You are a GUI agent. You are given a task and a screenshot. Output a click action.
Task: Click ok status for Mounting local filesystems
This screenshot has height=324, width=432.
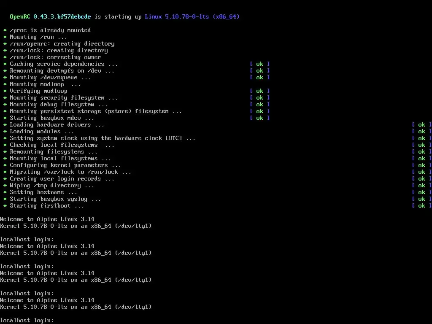tap(422, 159)
